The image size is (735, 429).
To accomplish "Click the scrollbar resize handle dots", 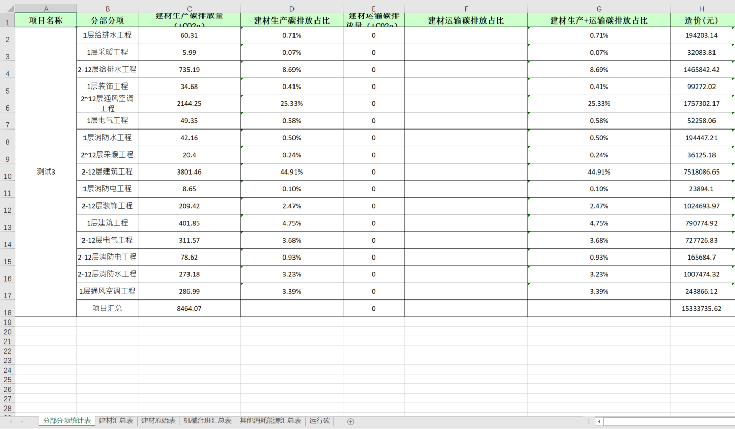I will click(589, 421).
